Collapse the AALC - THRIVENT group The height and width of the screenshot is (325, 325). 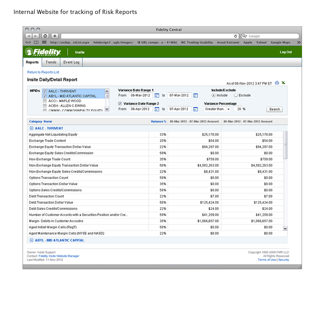[x=32, y=128]
